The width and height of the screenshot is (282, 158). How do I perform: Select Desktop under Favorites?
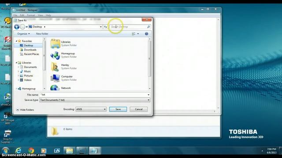pyautogui.click(x=28, y=46)
